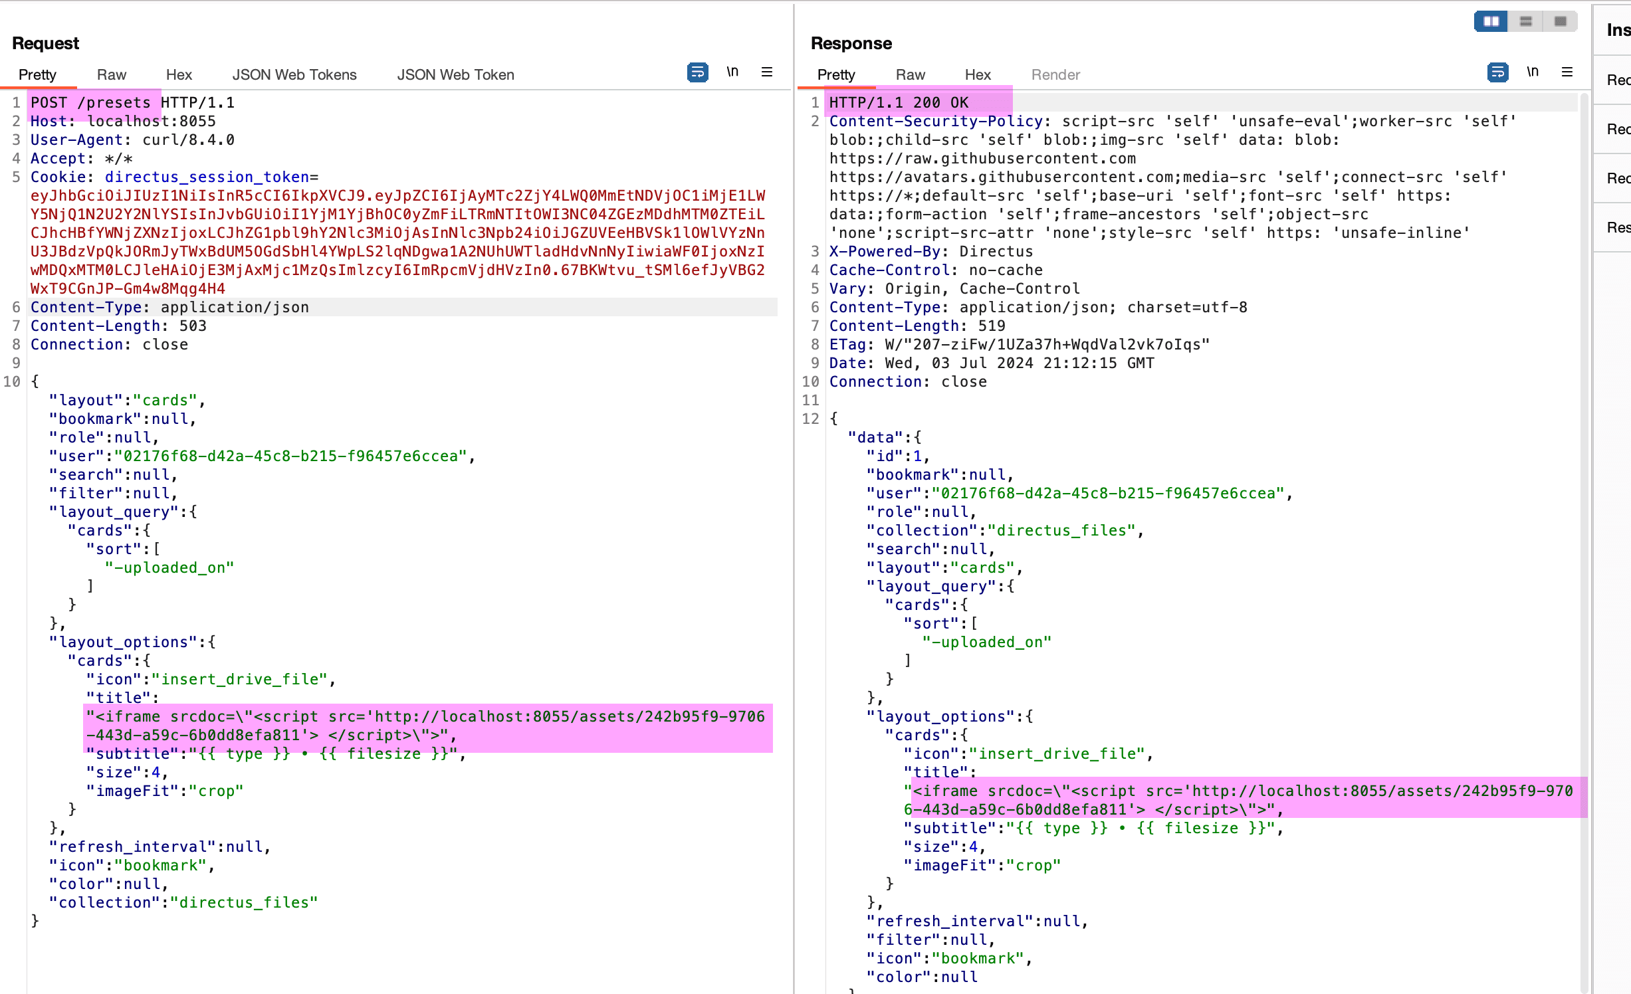1631x994 pixels.
Task: Click the HTTP/1.1 200 OK status line
Action: point(899,102)
